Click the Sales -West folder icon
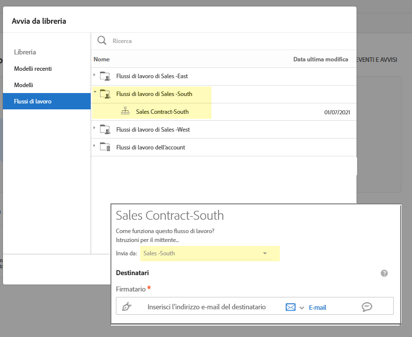 pos(105,130)
